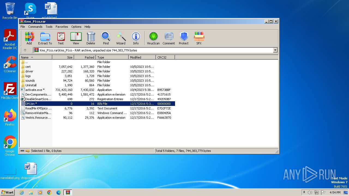The image size is (349, 196).
Task: Select Vestris.Resource file row
Action: click(97, 118)
